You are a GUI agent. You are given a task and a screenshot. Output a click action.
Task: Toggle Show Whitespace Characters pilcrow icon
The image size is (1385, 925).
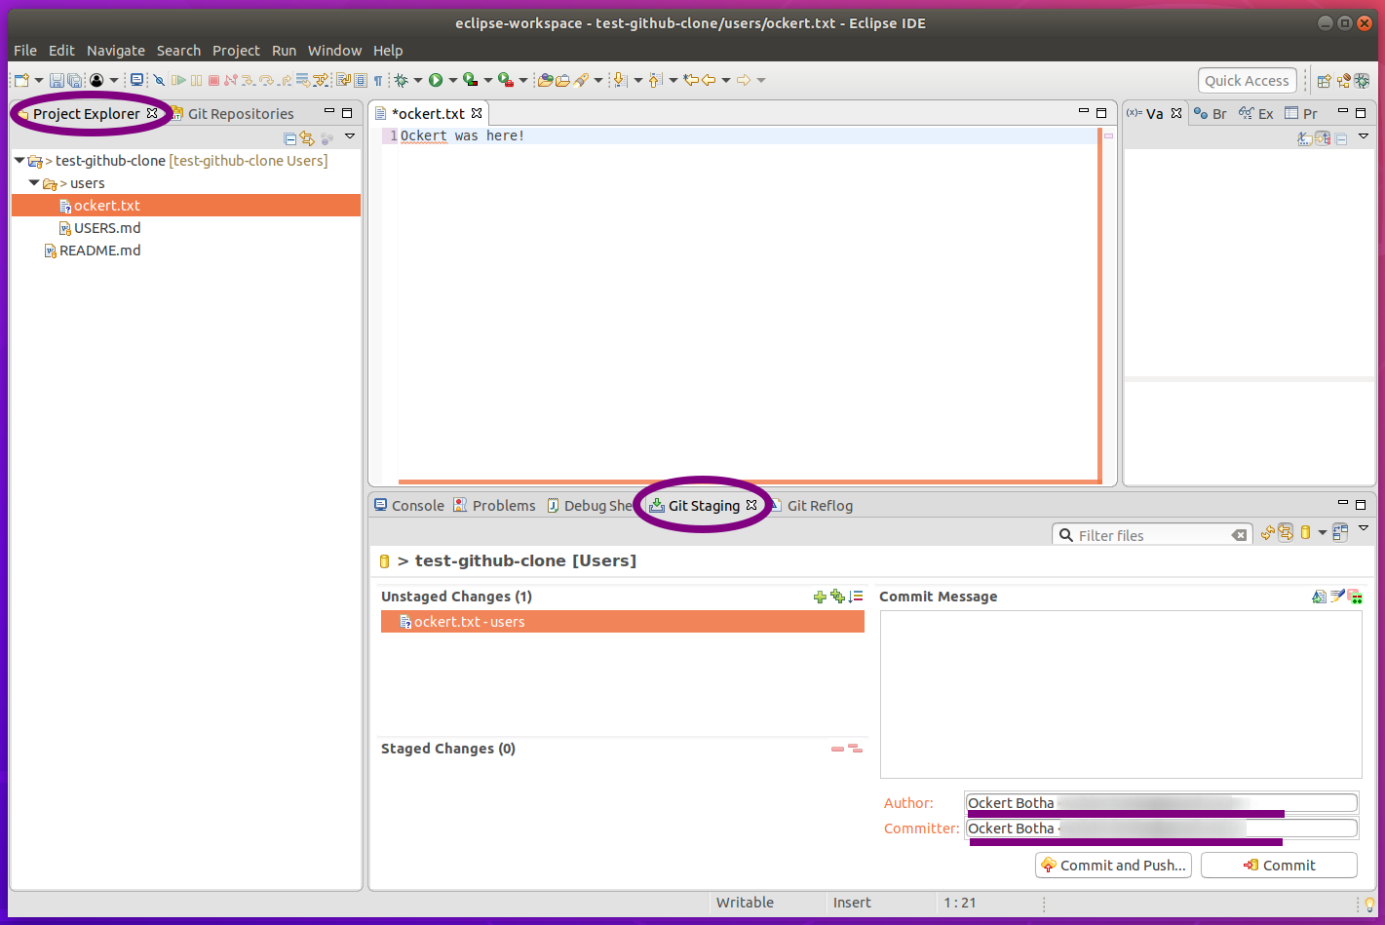coord(378,80)
